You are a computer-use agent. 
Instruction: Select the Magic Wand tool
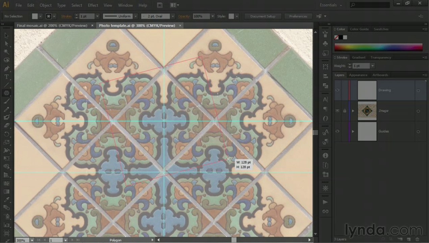[x=6, y=52]
